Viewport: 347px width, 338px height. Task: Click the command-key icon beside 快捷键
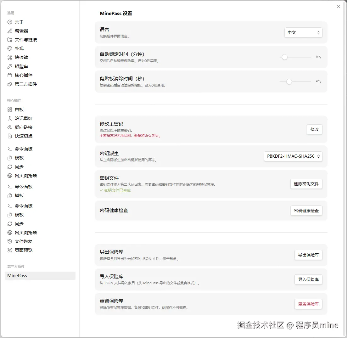pos(10,58)
